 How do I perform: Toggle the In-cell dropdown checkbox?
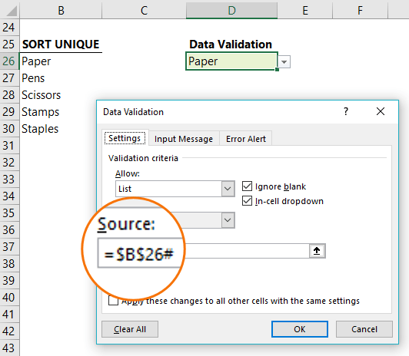(247, 201)
